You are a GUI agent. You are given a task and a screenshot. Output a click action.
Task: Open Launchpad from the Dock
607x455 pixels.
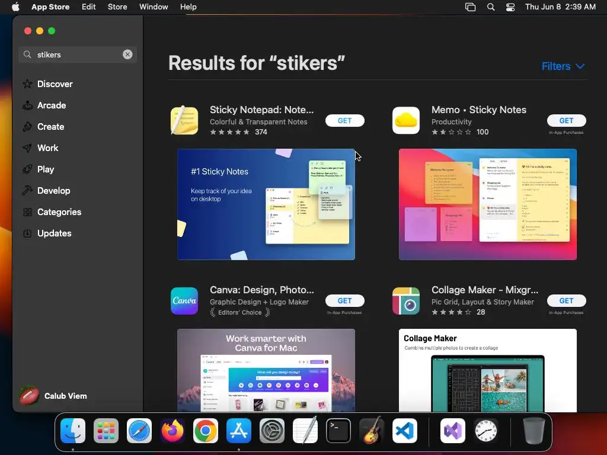[106, 431]
